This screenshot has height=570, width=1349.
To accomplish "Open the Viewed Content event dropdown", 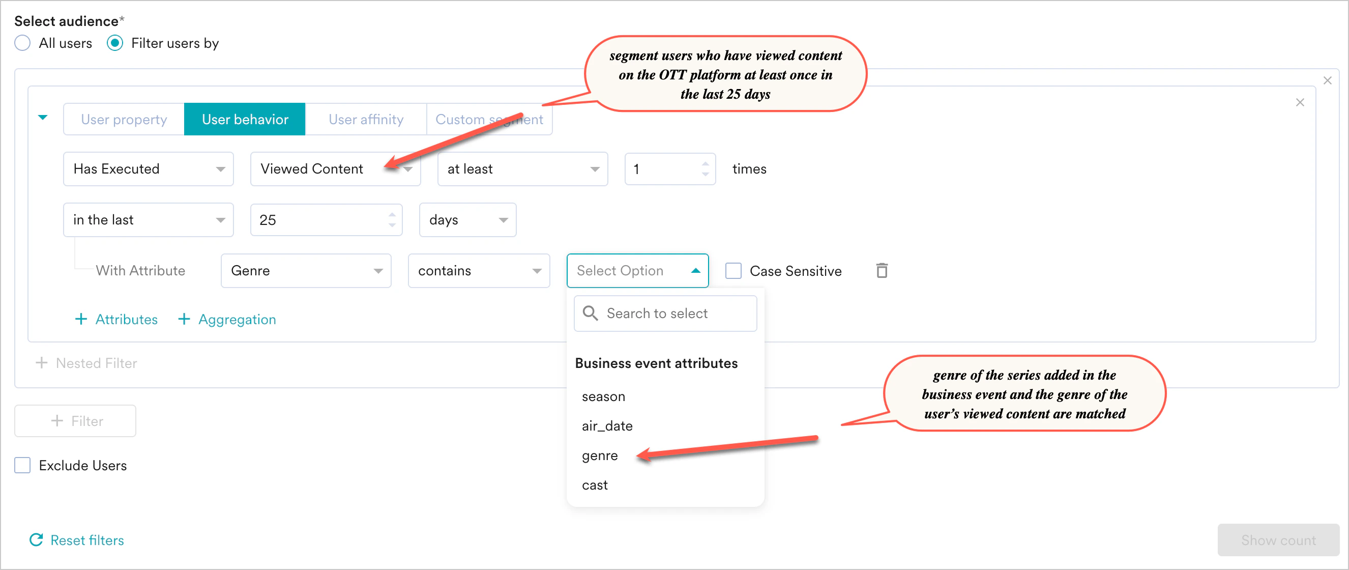I will [x=335, y=168].
